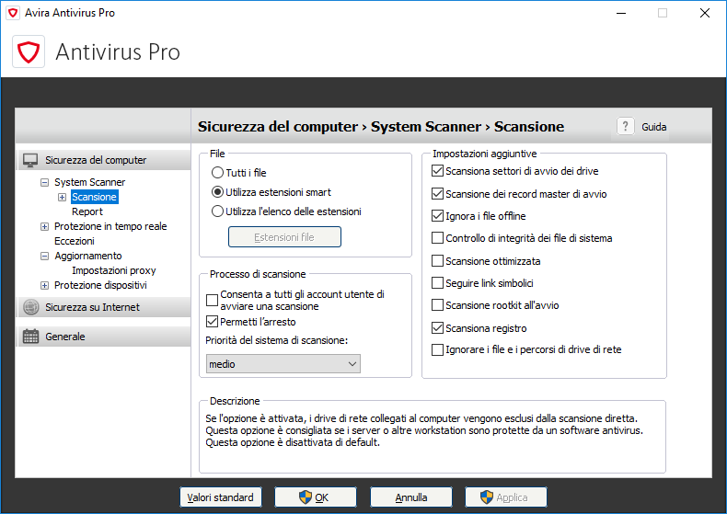Click the calendar icon for Generale
The image size is (727, 514).
tap(31, 337)
